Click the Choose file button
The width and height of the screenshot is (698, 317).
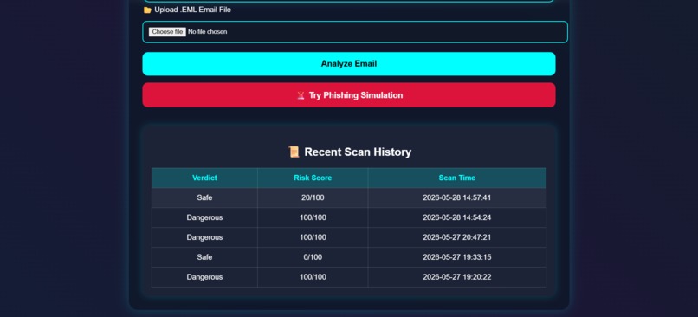click(x=167, y=32)
